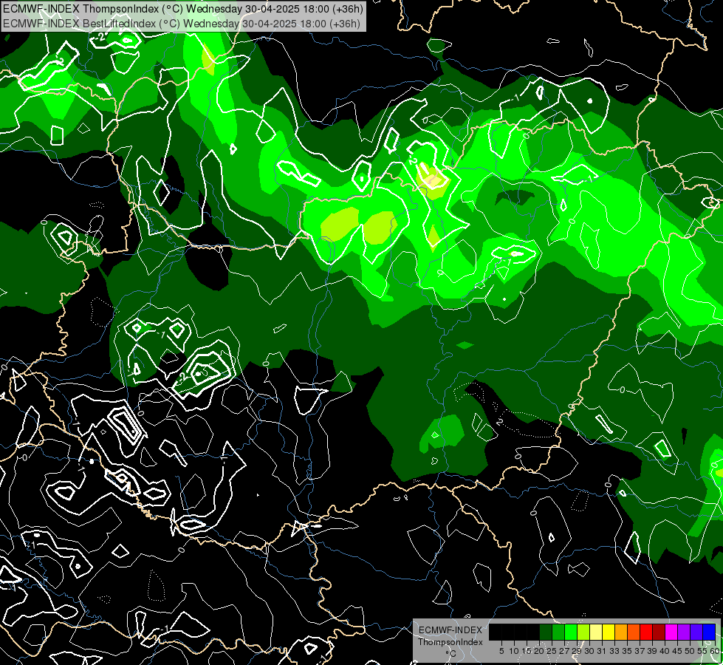
Task: Select the dark green 20–25 legend swatch
Action: pyautogui.click(x=546, y=632)
